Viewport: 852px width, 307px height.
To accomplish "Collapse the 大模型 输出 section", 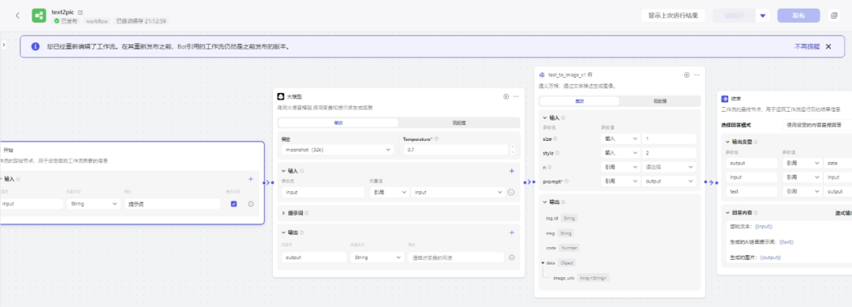I will click(x=284, y=233).
